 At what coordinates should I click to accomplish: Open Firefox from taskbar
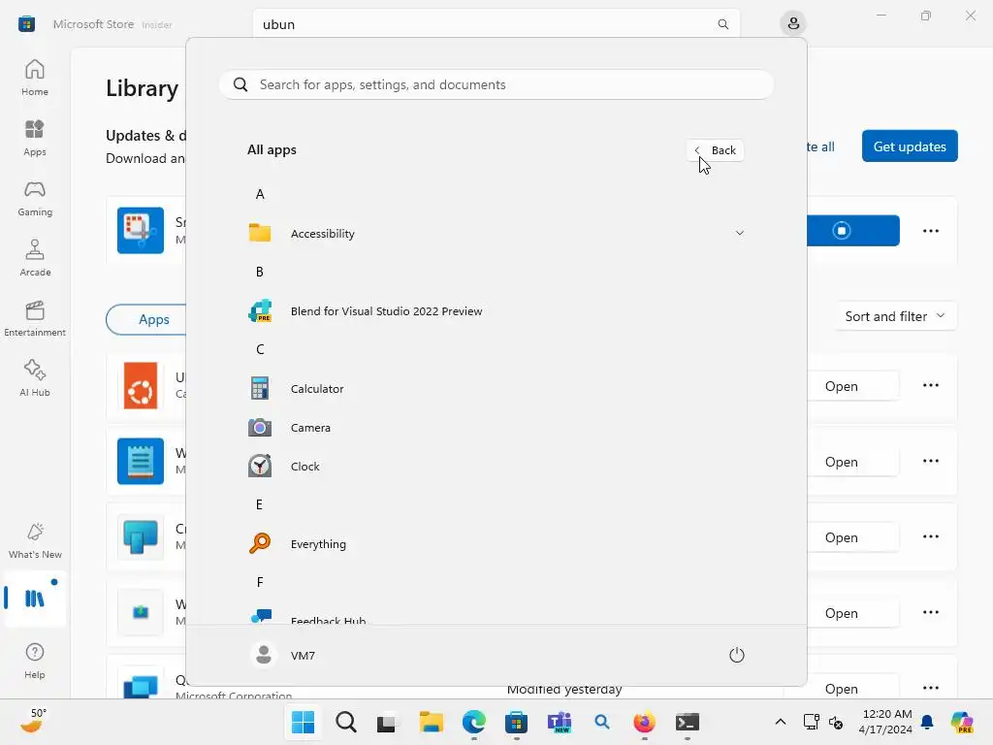[644, 722]
